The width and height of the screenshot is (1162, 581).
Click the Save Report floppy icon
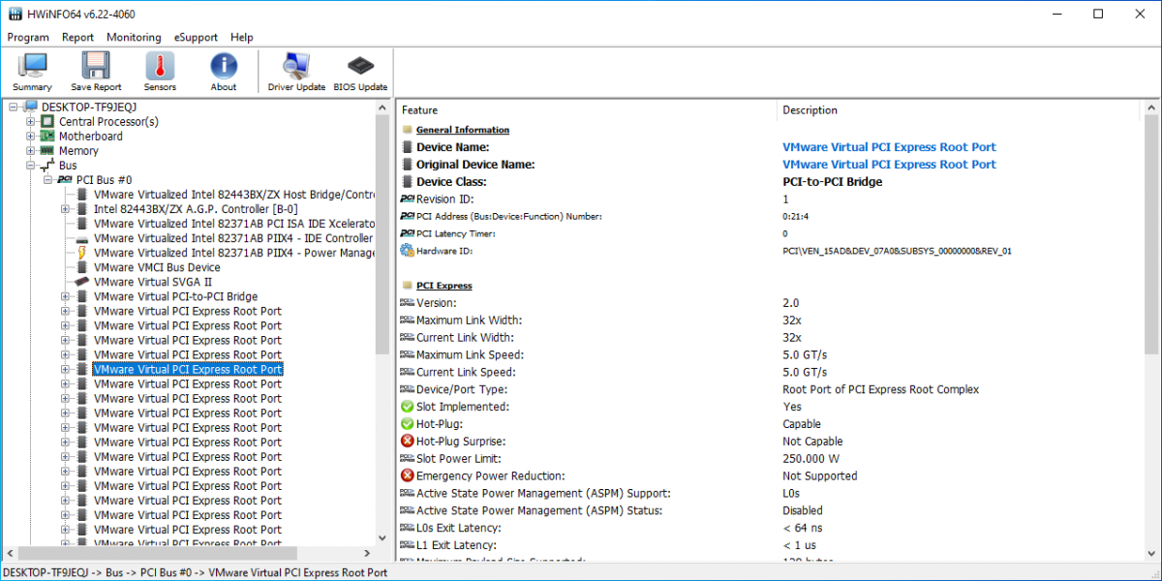click(x=96, y=72)
